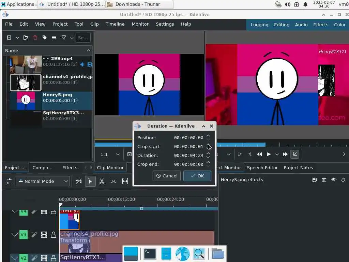Toggle the lock on track V2
The width and height of the screenshot is (349, 262).
pyautogui.click(x=54, y=258)
